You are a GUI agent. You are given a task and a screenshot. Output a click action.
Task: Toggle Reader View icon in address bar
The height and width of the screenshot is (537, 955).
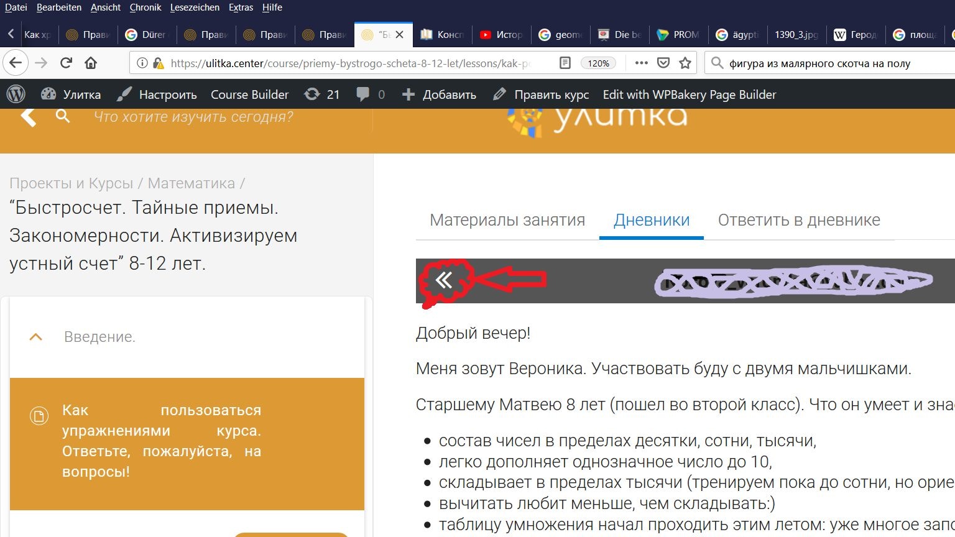coord(565,63)
